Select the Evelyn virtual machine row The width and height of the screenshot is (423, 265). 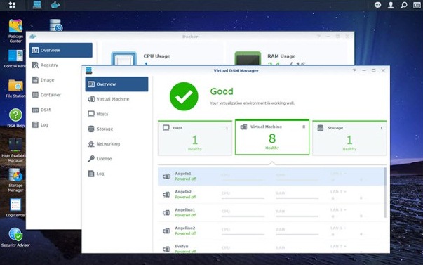point(271,247)
